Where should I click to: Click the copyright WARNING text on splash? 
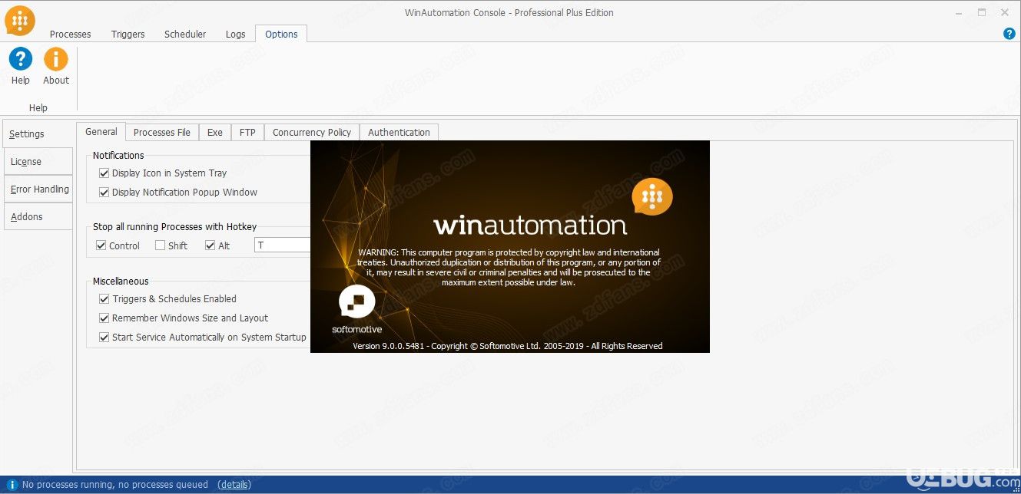[509, 267]
